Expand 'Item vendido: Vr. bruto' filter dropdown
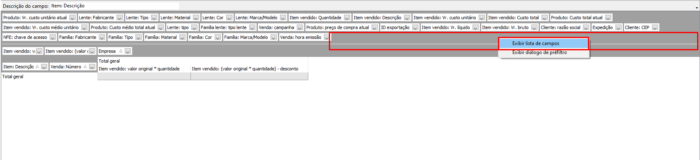The width and height of the screenshot is (700, 160). pos(534,27)
